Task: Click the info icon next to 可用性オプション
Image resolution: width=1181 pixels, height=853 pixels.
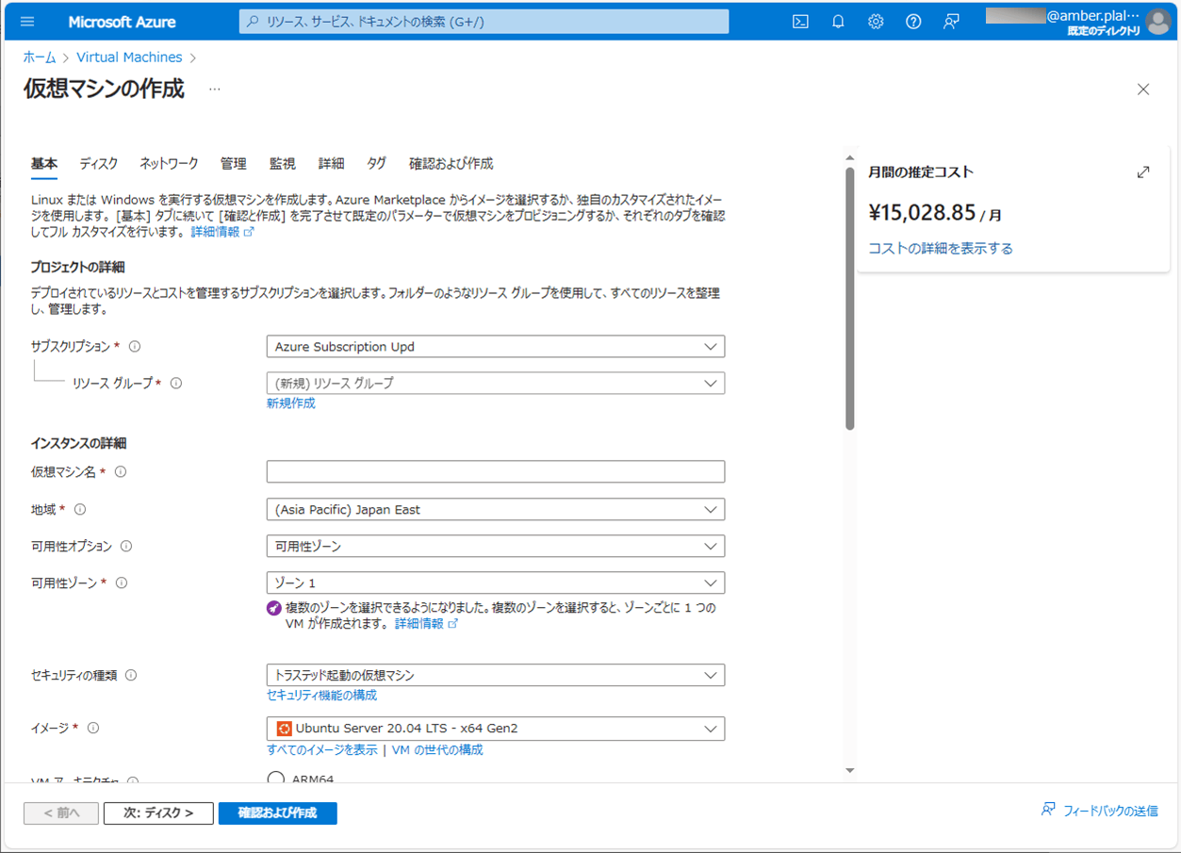Action: 126,547
